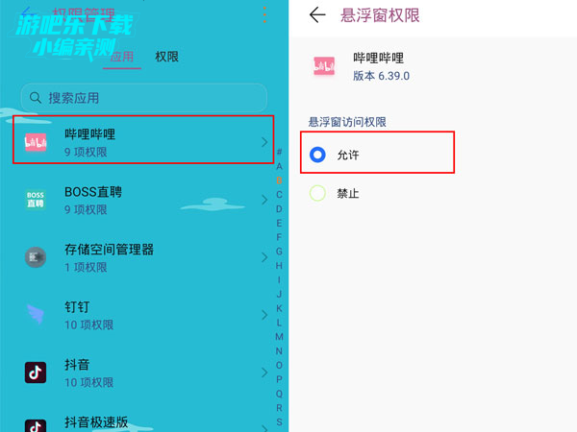Tap the BOSS直聘 app icon
The height and width of the screenshot is (432, 577).
[36, 200]
